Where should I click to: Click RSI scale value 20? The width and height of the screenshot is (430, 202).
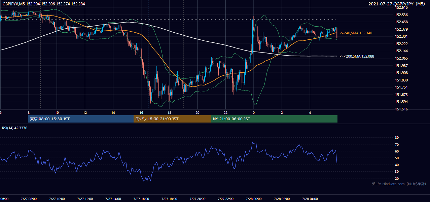[x=397, y=178]
